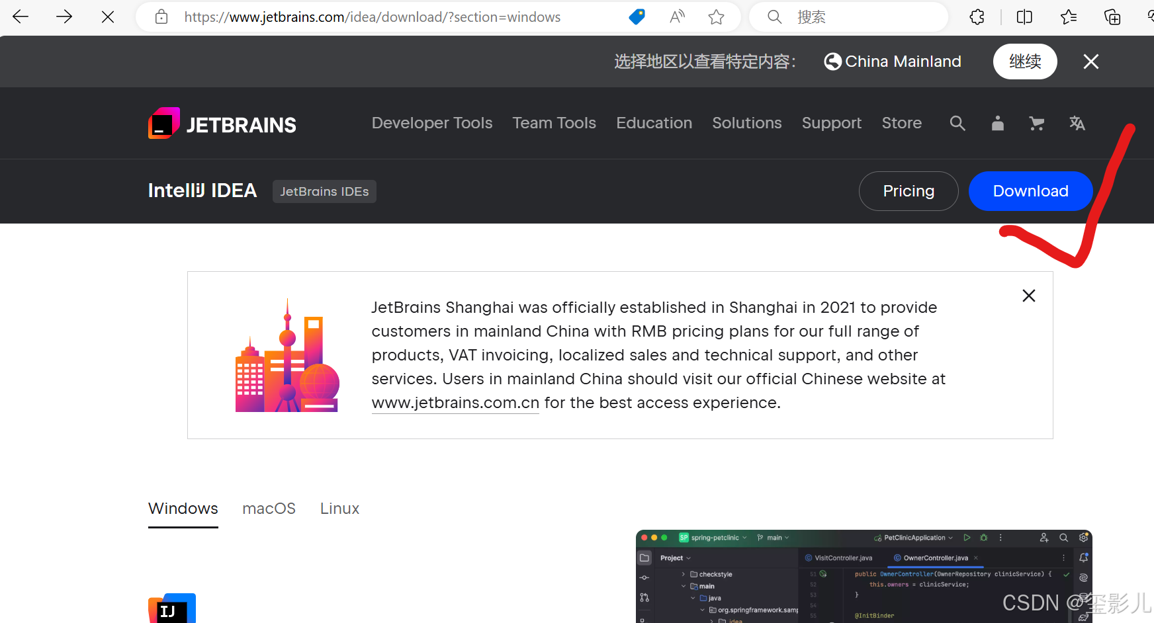Click the search magnifier in the IDE toolbar

[x=1064, y=538]
